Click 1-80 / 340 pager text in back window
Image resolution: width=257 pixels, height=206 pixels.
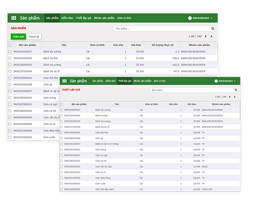click(195, 36)
